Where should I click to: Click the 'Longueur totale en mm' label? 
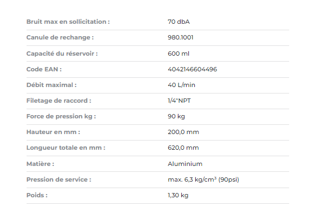point(66,148)
